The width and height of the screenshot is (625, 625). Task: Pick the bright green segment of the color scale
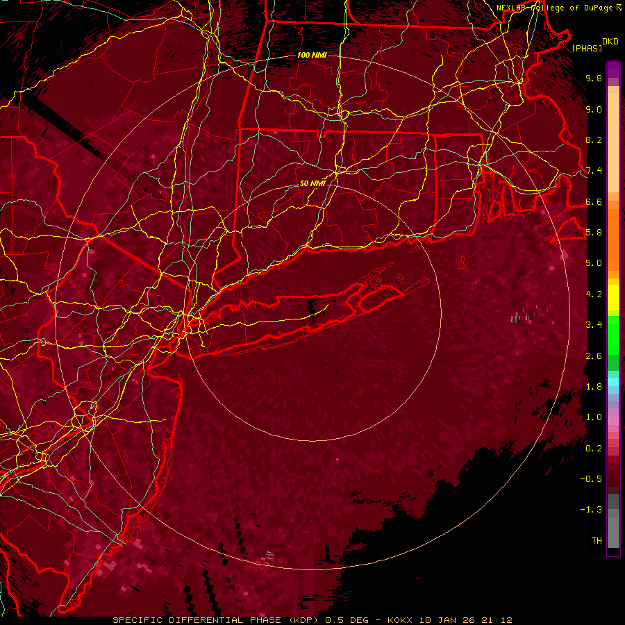tap(613, 335)
